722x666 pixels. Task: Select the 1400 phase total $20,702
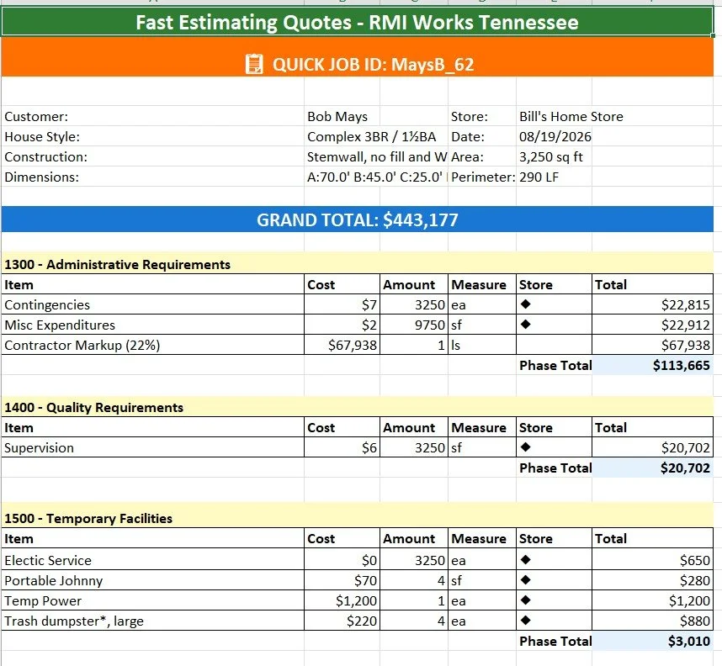652,468
